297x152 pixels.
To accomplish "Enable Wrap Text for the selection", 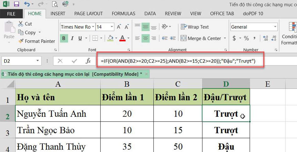I will [195, 27].
